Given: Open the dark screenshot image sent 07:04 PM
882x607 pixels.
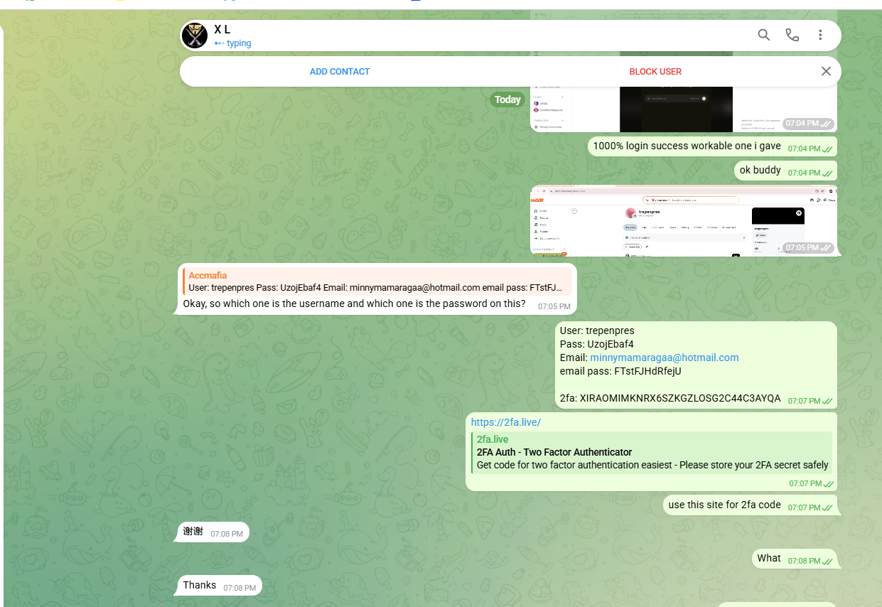Looking at the screenshot, I should [684, 108].
